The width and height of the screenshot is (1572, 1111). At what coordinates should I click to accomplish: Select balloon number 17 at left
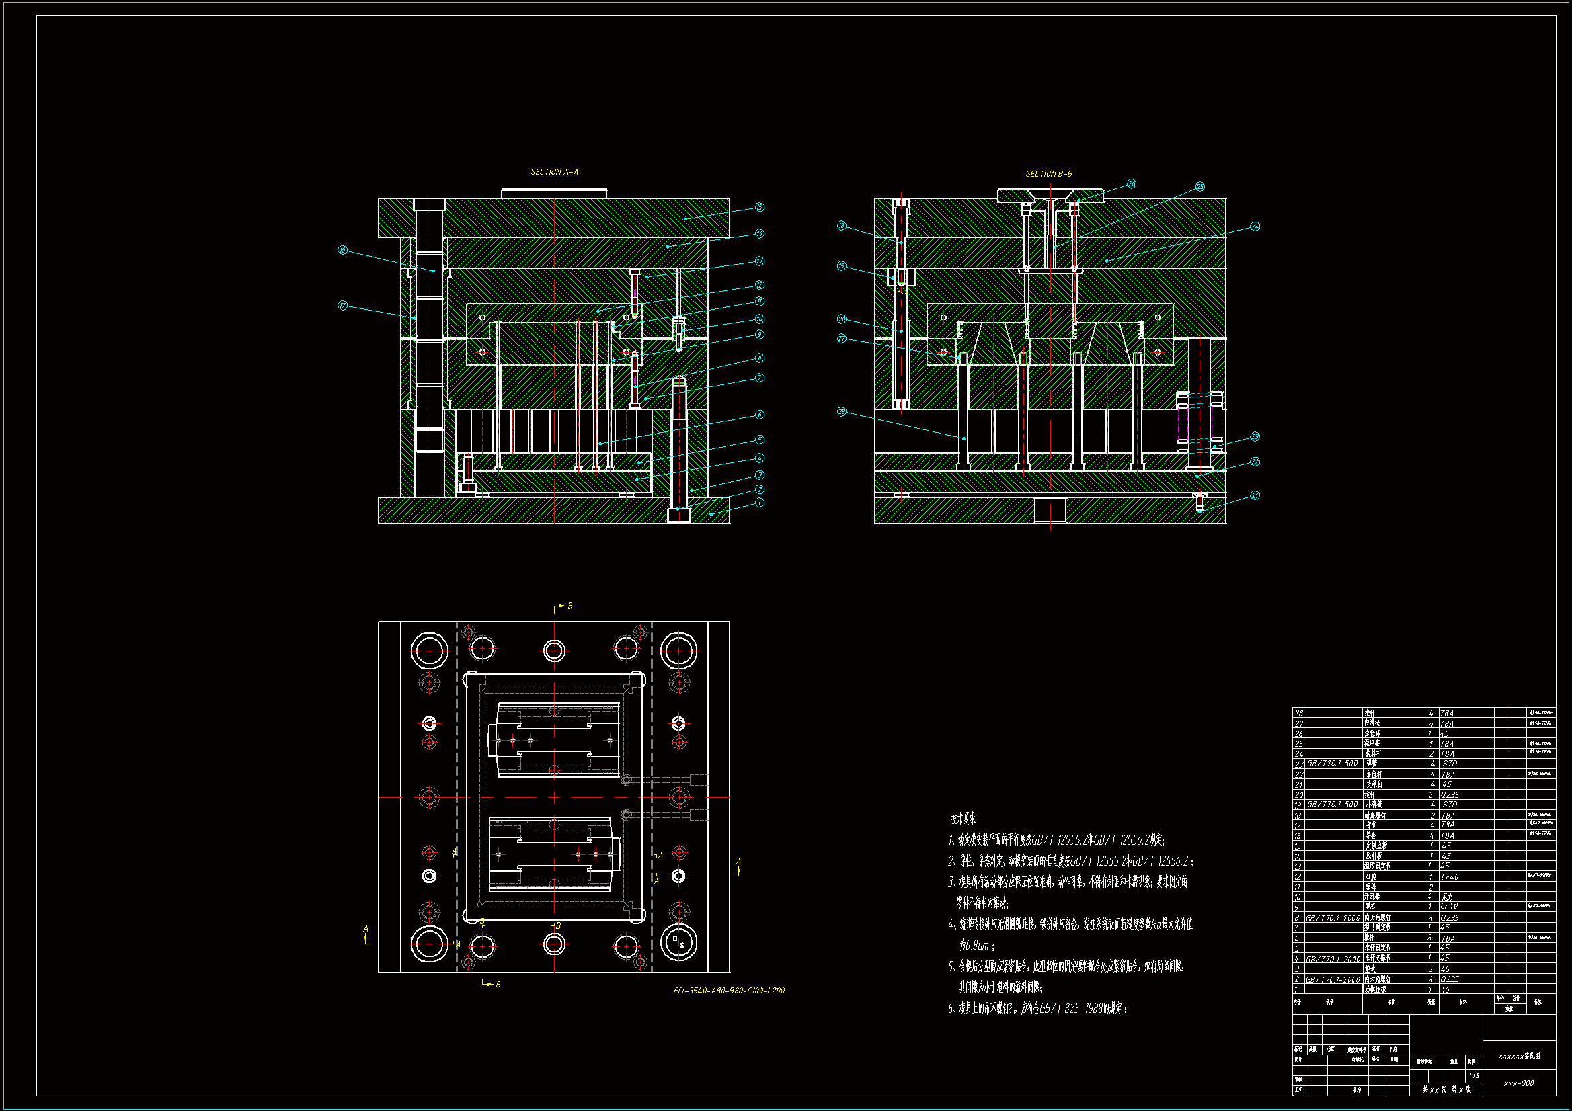pos(342,305)
